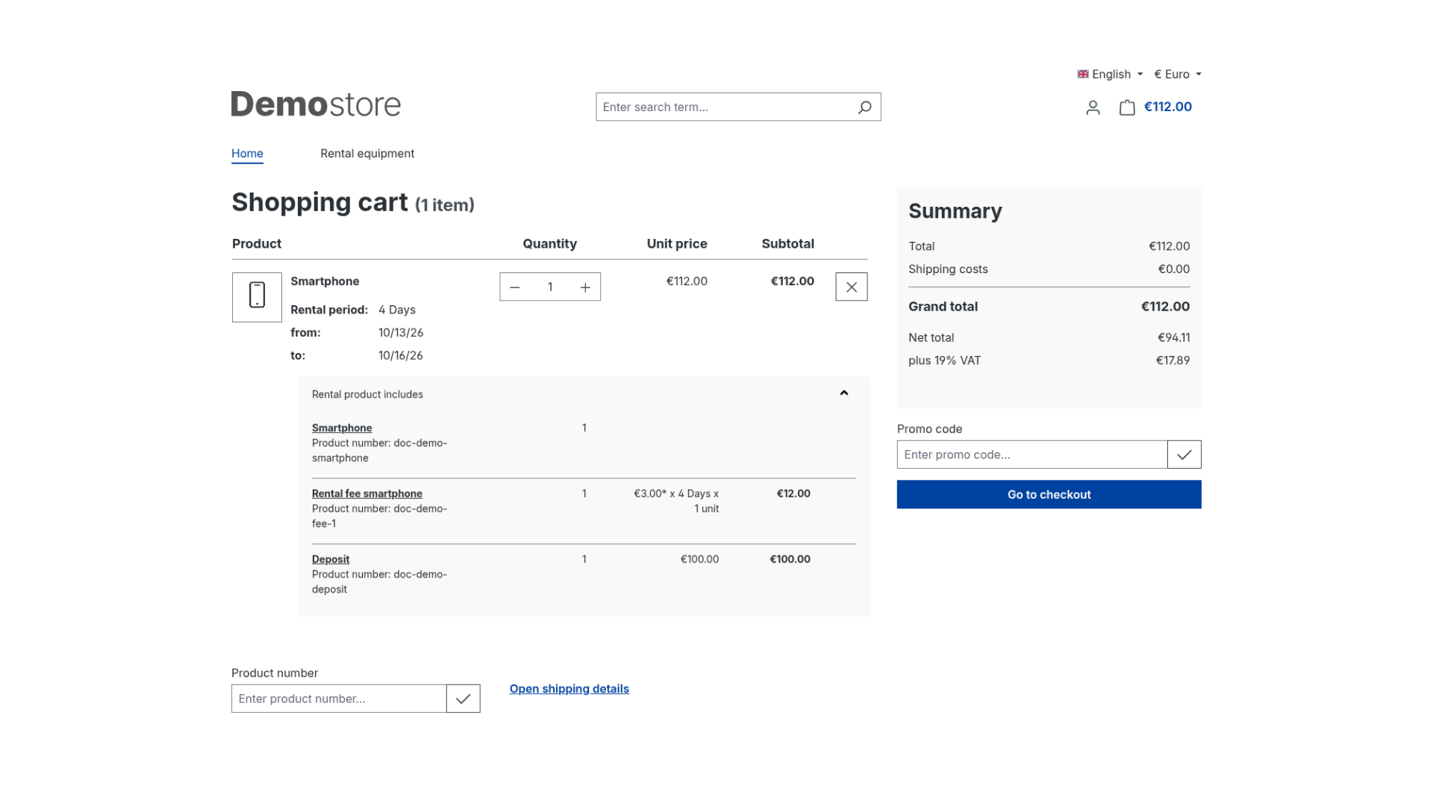The width and height of the screenshot is (1433, 806).
Task: Click the 19% VAT amount €17.89
Action: [x=1173, y=360]
